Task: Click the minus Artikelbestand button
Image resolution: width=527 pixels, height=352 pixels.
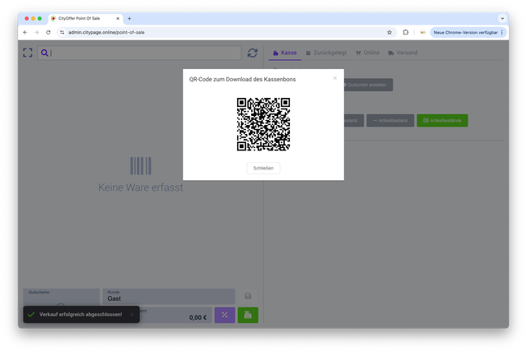Action: [x=389, y=121]
